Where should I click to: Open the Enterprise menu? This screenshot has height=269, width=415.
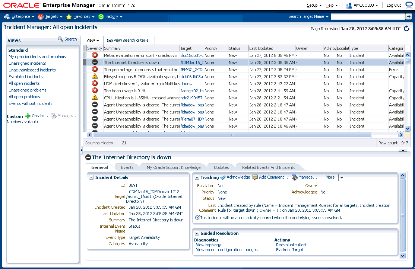pyautogui.click(x=23, y=16)
